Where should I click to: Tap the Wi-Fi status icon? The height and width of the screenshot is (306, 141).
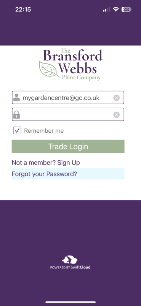coord(116,9)
